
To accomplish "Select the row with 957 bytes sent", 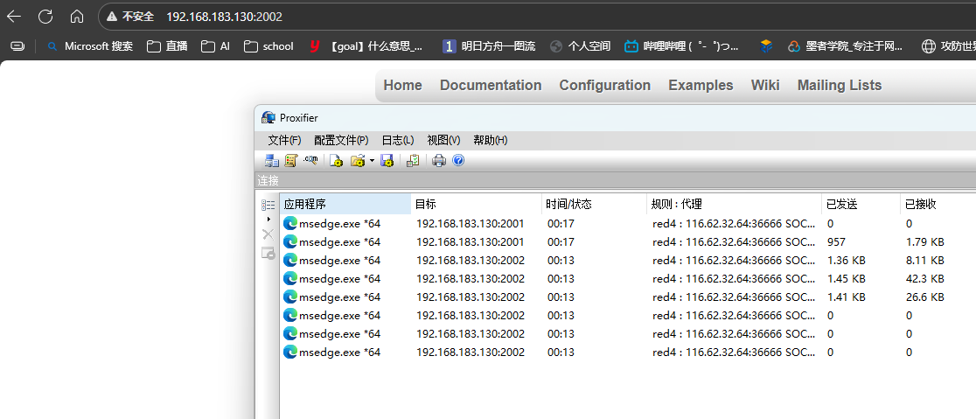I will (628, 241).
